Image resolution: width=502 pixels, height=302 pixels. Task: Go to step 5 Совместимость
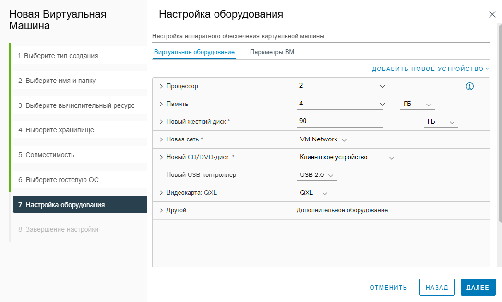coord(79,154)
